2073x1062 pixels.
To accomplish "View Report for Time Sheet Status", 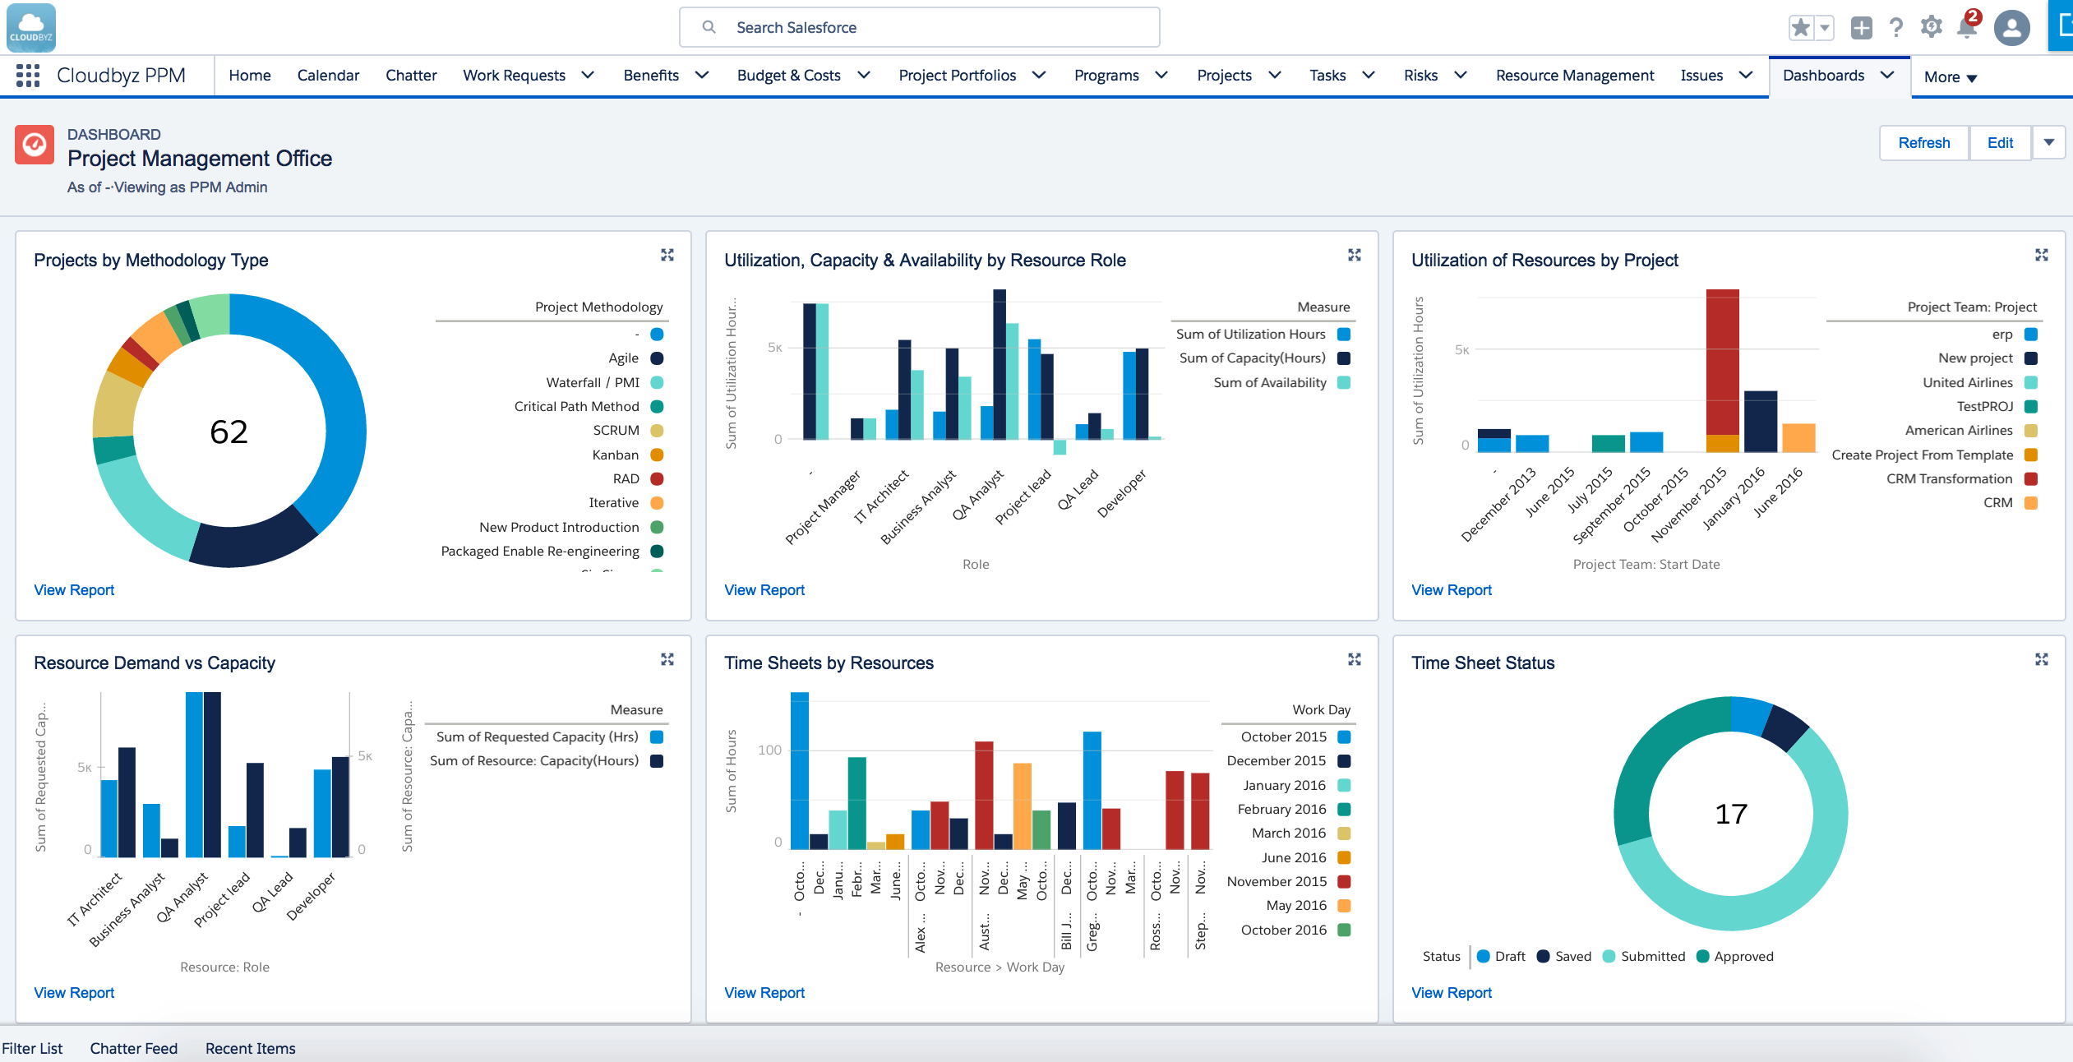I will [1452, 993].
